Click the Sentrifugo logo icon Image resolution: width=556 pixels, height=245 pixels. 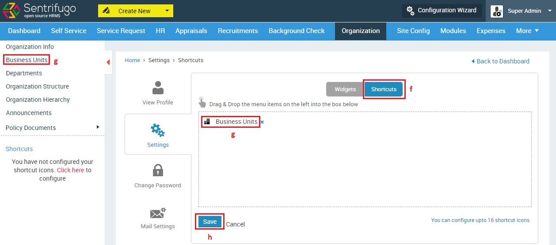[11, 11]
